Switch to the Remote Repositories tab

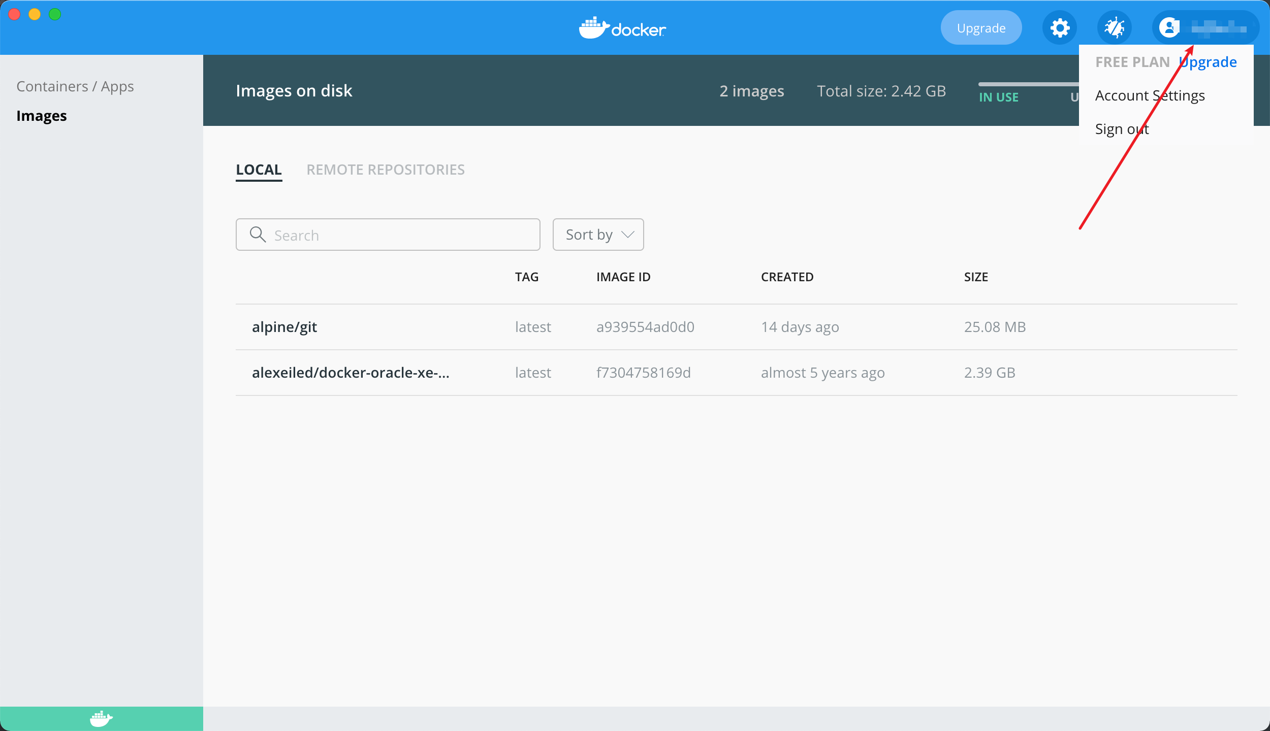coord(385,170)
